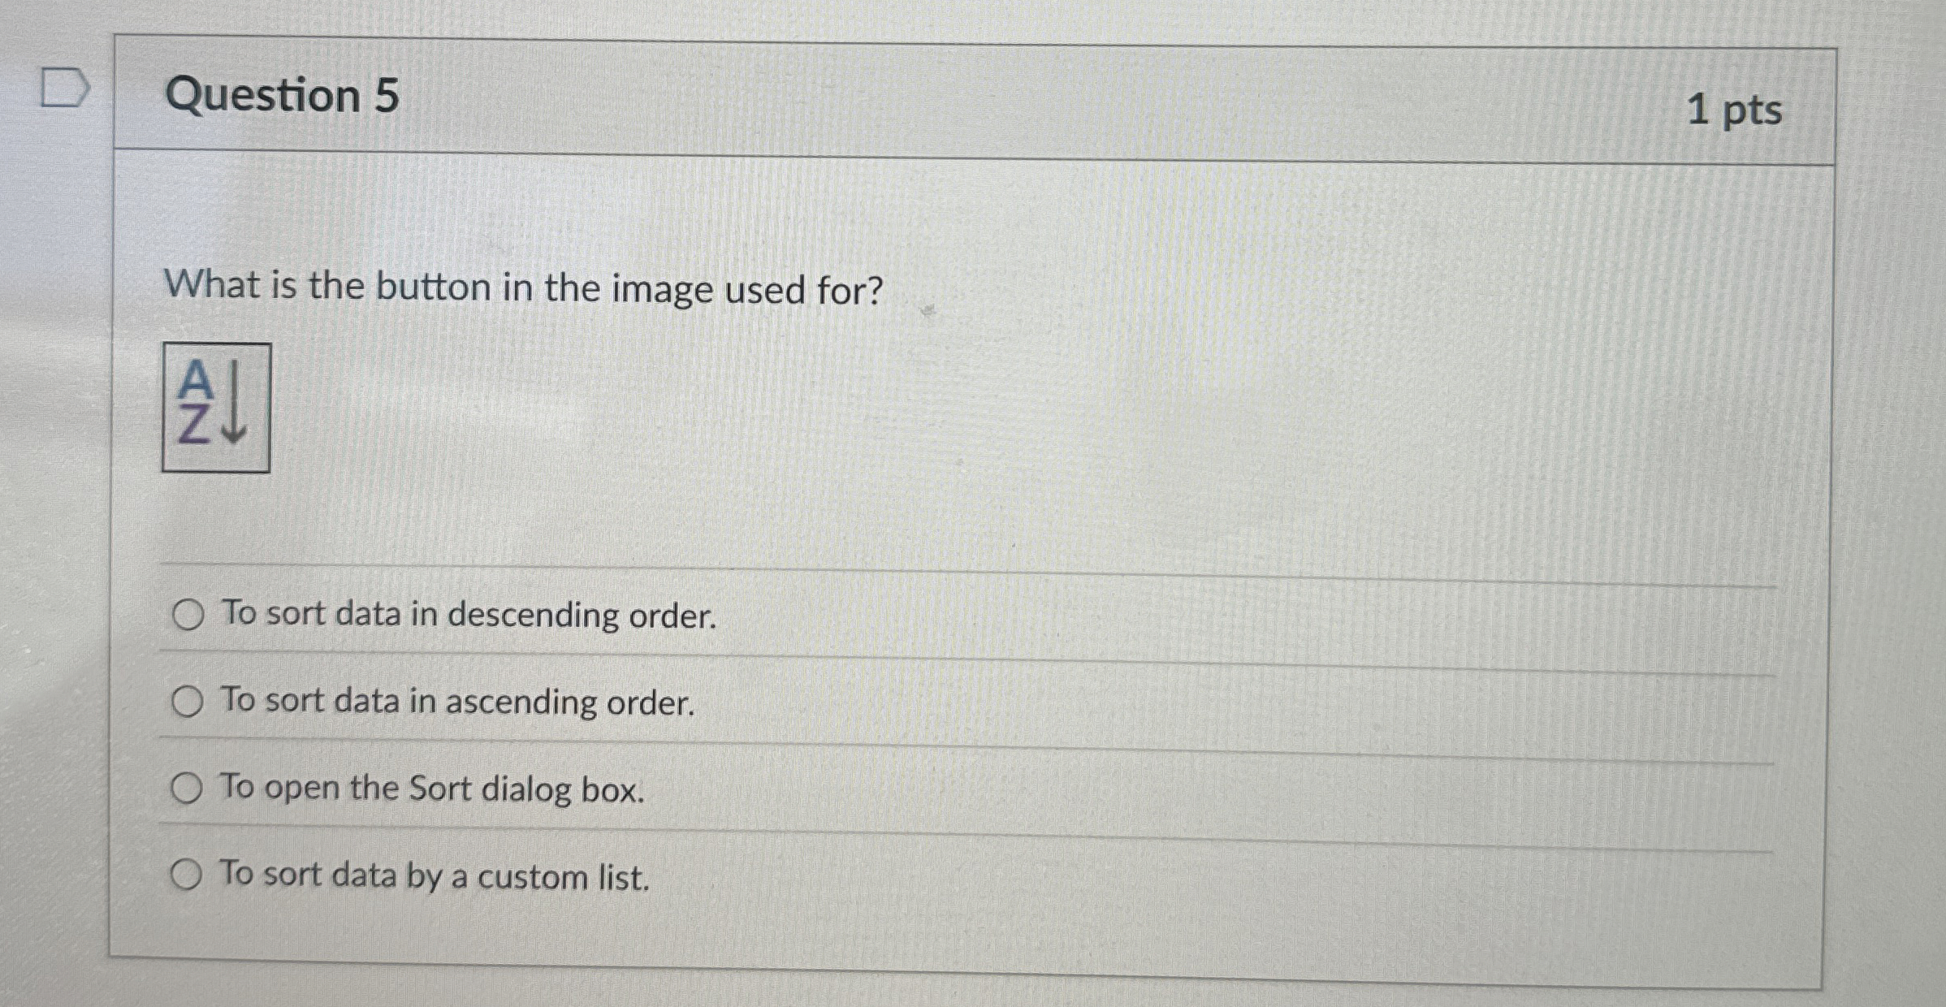Click the answer text 'To sort data by a custom list'
This screenshot has width=1946, height=1007.
[x=434, y=877]
